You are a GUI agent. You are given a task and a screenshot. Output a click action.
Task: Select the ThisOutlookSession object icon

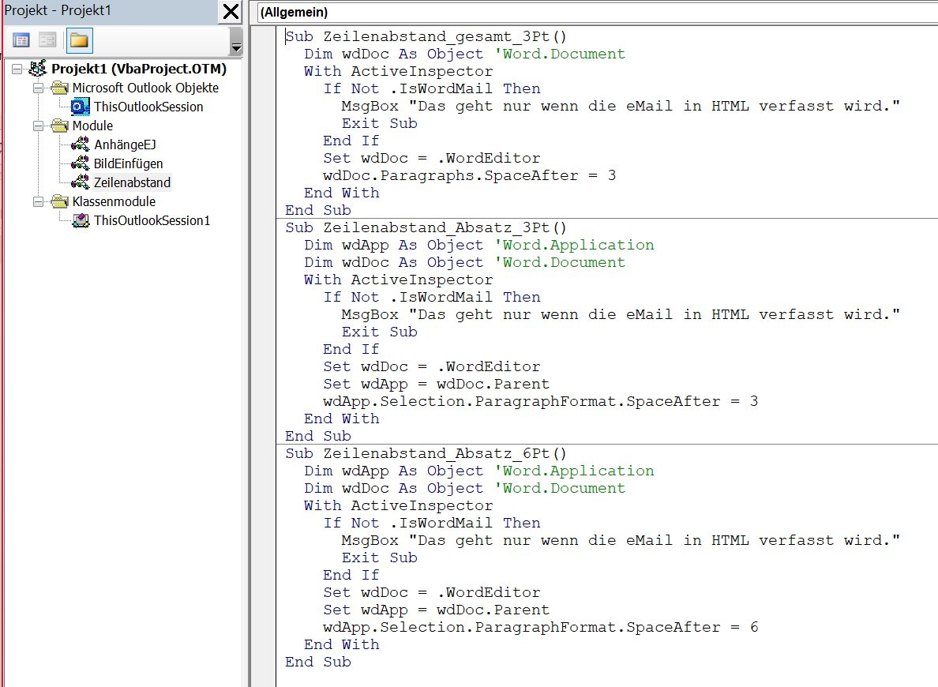[x=80, y=107]
